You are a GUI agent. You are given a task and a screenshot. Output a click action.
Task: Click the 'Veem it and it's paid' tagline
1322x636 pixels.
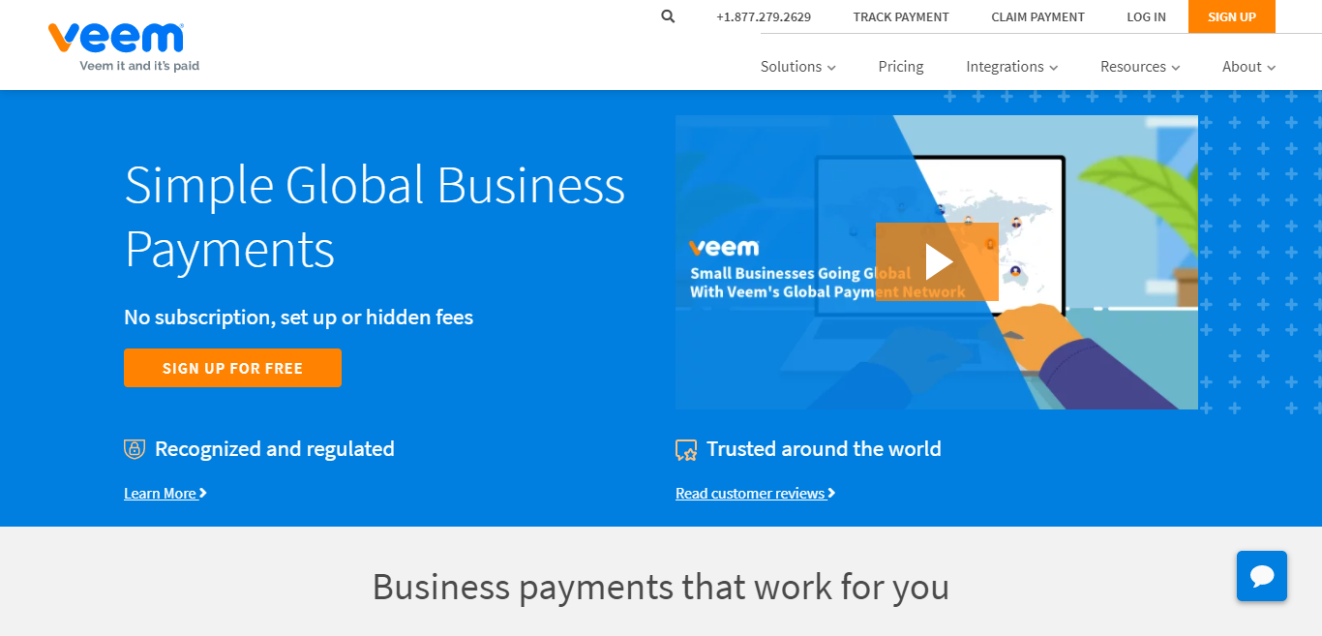pos(139,66)
